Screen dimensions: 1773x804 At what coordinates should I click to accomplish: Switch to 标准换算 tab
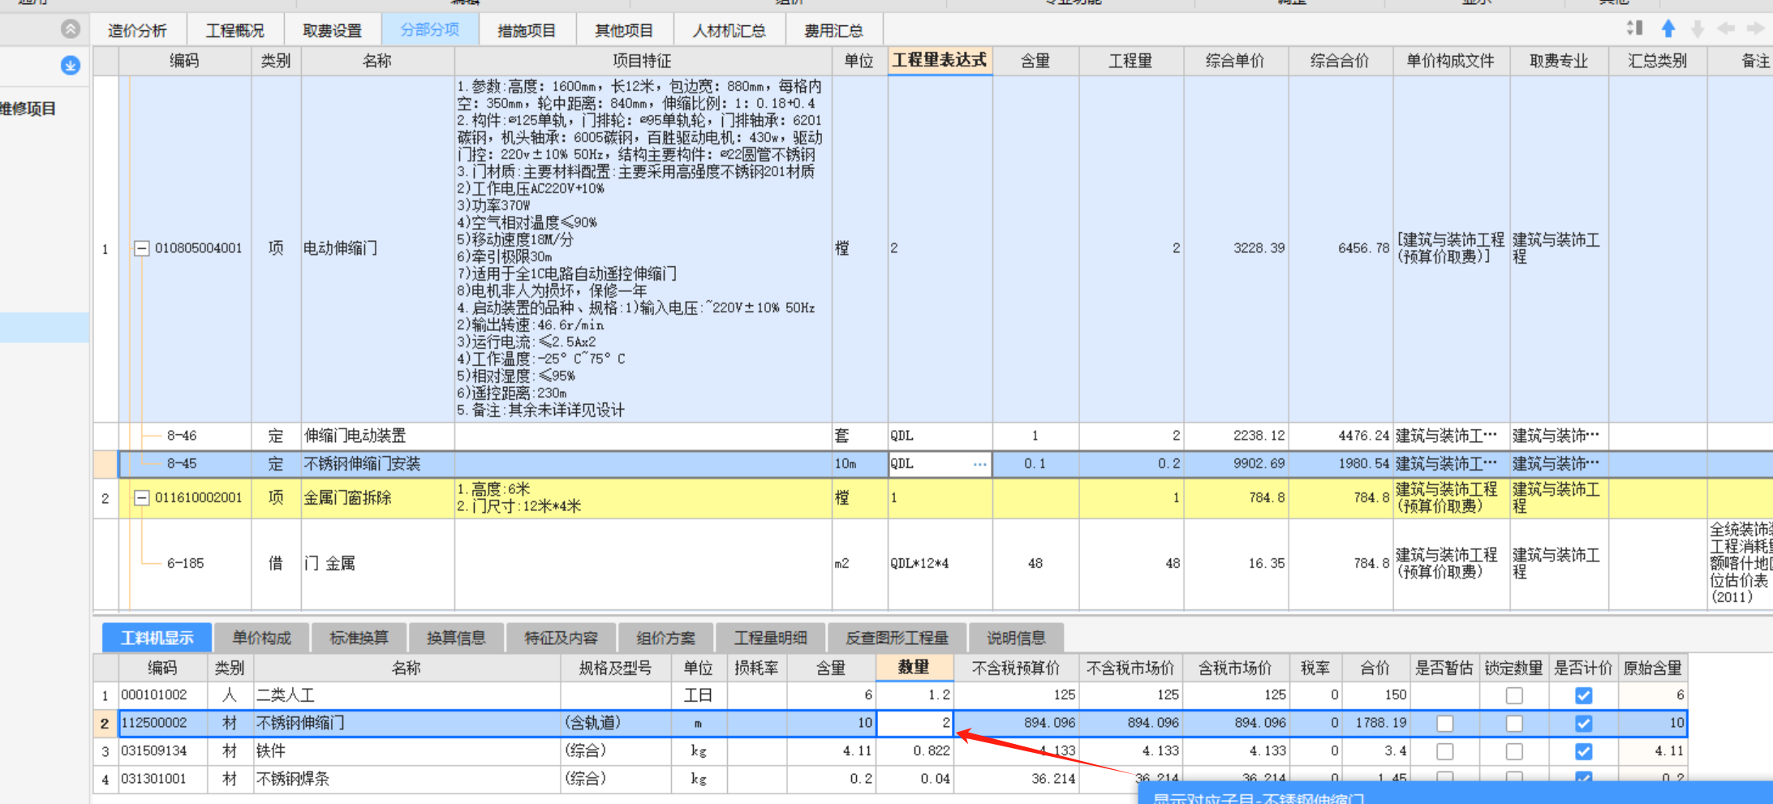pyautogui.click(x=359, y=638)
